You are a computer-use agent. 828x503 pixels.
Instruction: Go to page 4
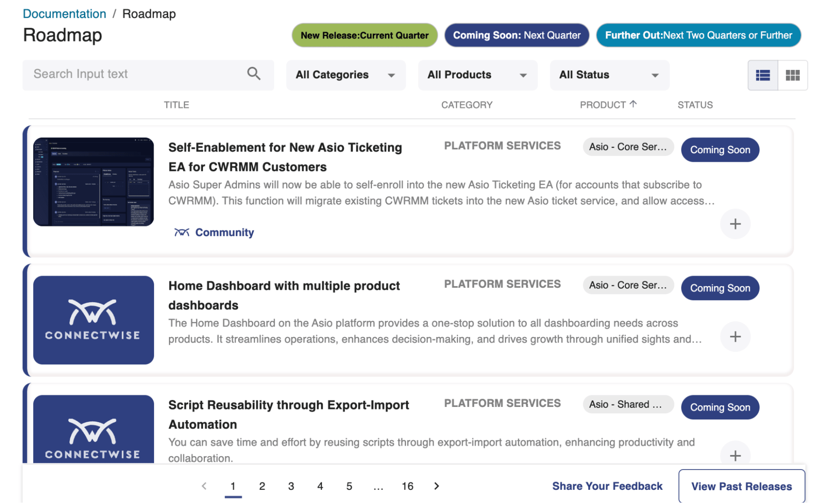tap(320, 486)
